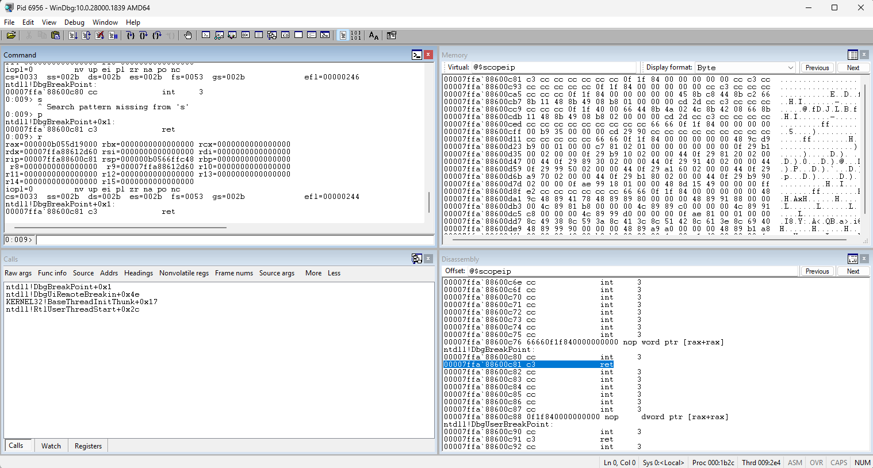Open the View menu
This screenshot has width=873, height=468.
coord(49,22)
